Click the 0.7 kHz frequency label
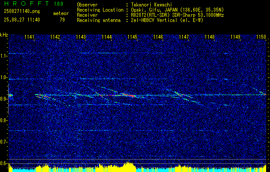This screenshot has height=172, width=270. 3,142
